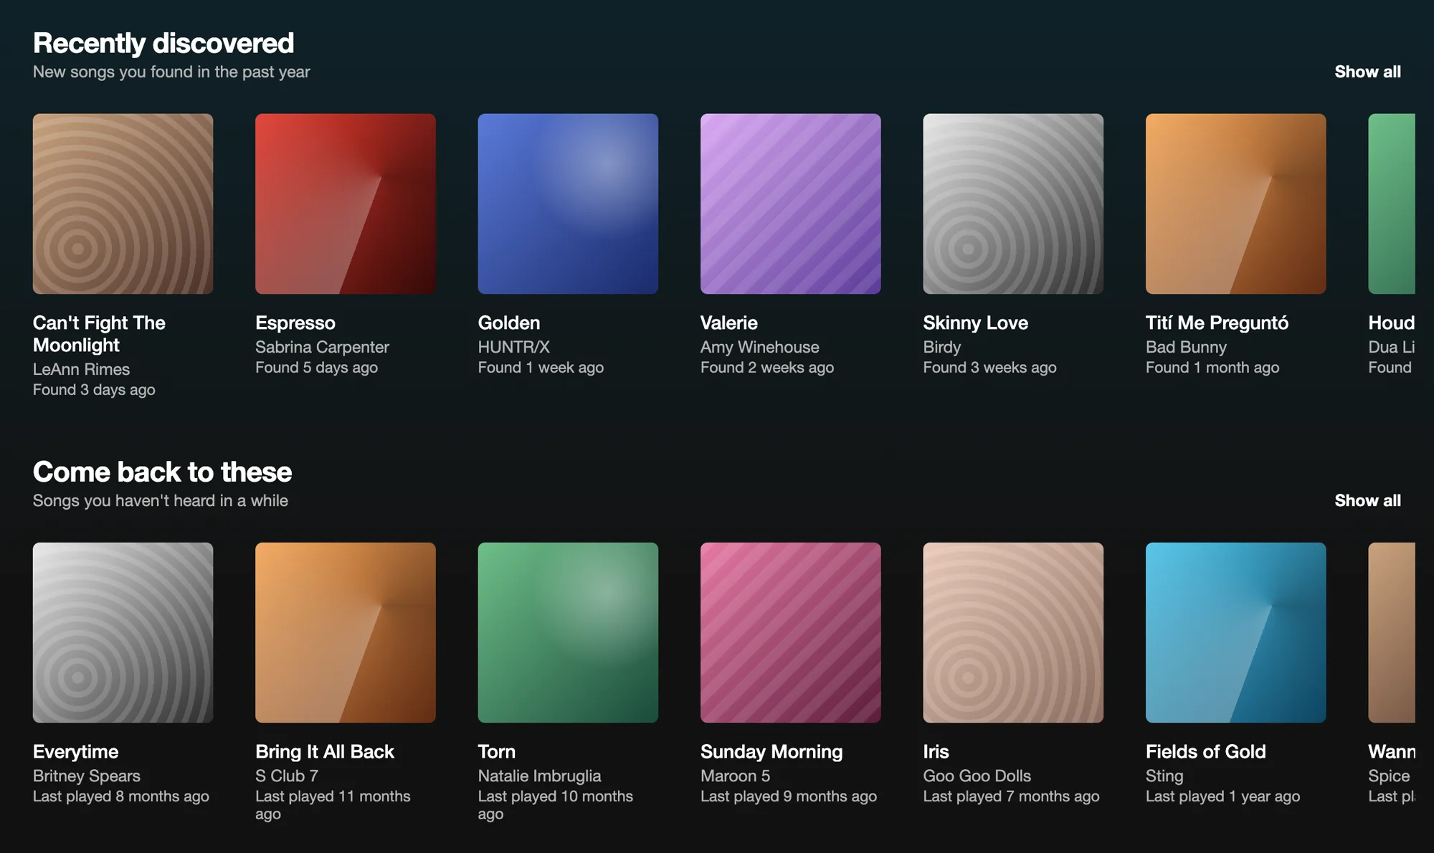Click 'Last played 1 year ago' text
Image resolution: width=1434 pixels, height=853 pixels.
coord(1222,796)
